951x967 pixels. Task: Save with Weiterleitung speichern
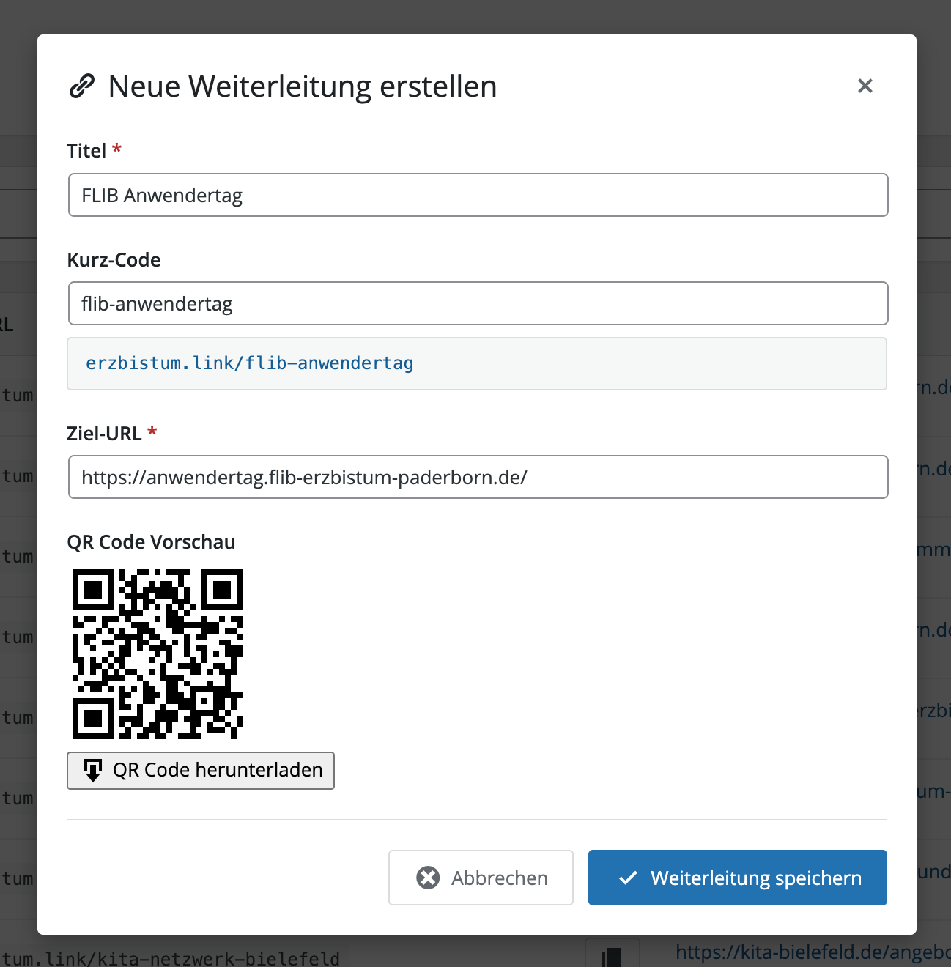tap(755, 878)
